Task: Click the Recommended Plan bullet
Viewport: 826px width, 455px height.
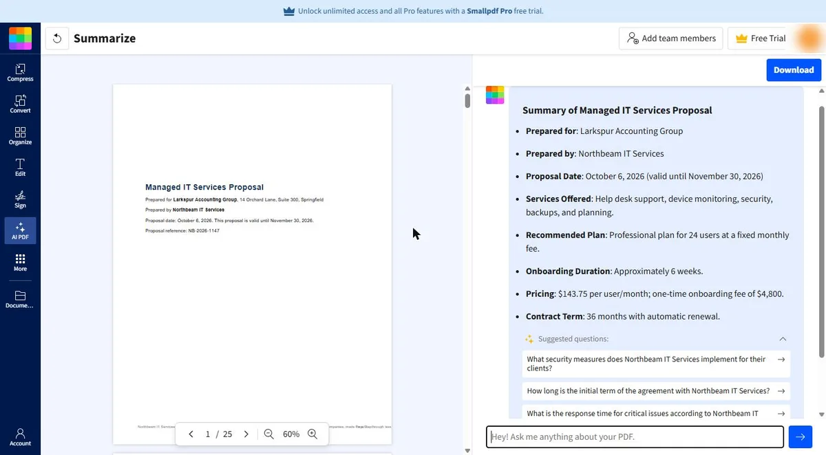Action: click(x=657, y=241)
